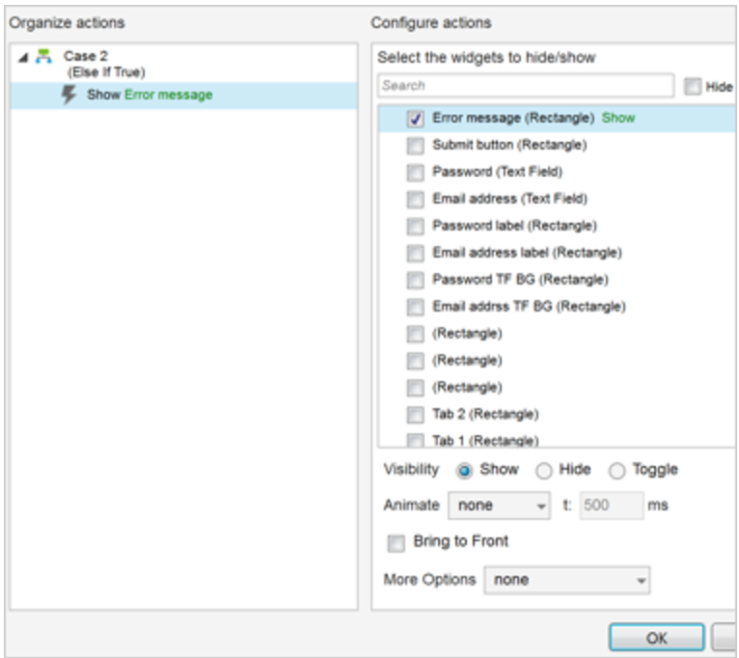Viewport: 739px width, 658px height.
Task: Click the animation time field showing 500
Action: coord(612,506)
